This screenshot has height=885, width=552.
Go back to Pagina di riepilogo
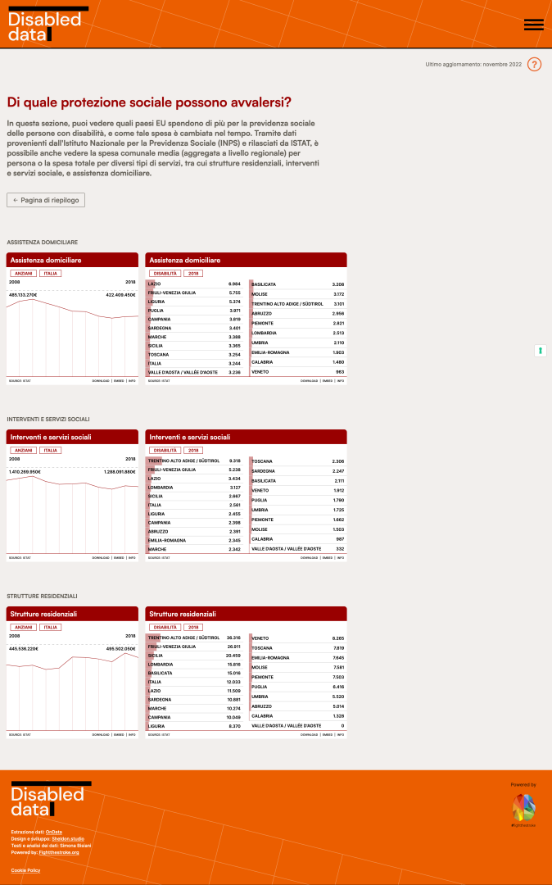click(x=46, y=200)
